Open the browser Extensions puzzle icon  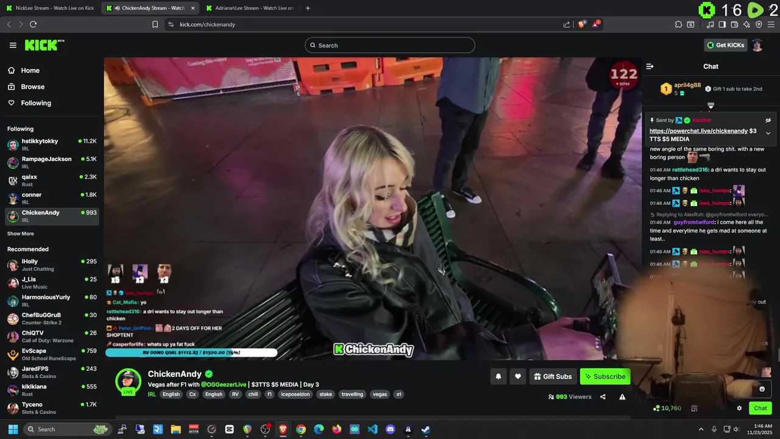(678, 24)
